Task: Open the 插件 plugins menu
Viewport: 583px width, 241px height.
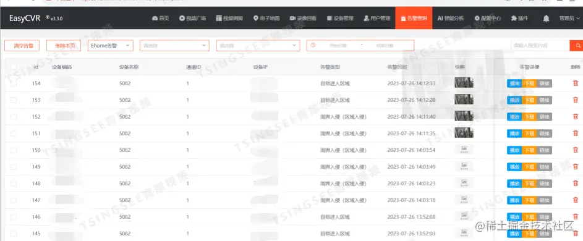Action: click(x=519, y=18)
